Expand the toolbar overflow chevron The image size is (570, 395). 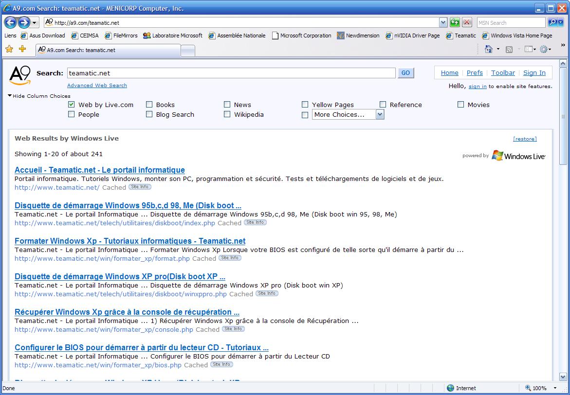[563, 45]
